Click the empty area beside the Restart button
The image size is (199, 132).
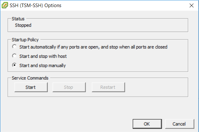(x=156, y=87)
